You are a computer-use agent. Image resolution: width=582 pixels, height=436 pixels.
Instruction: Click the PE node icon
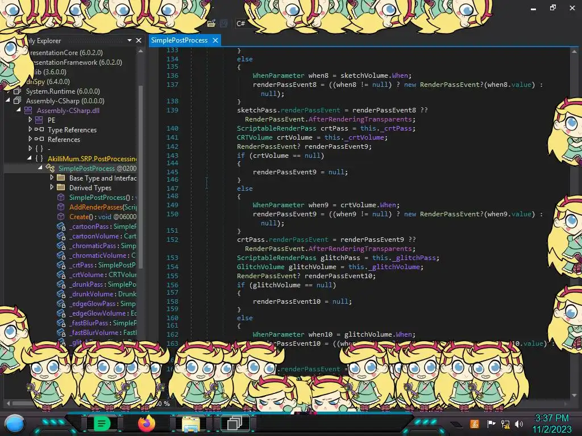pos(39,120)
